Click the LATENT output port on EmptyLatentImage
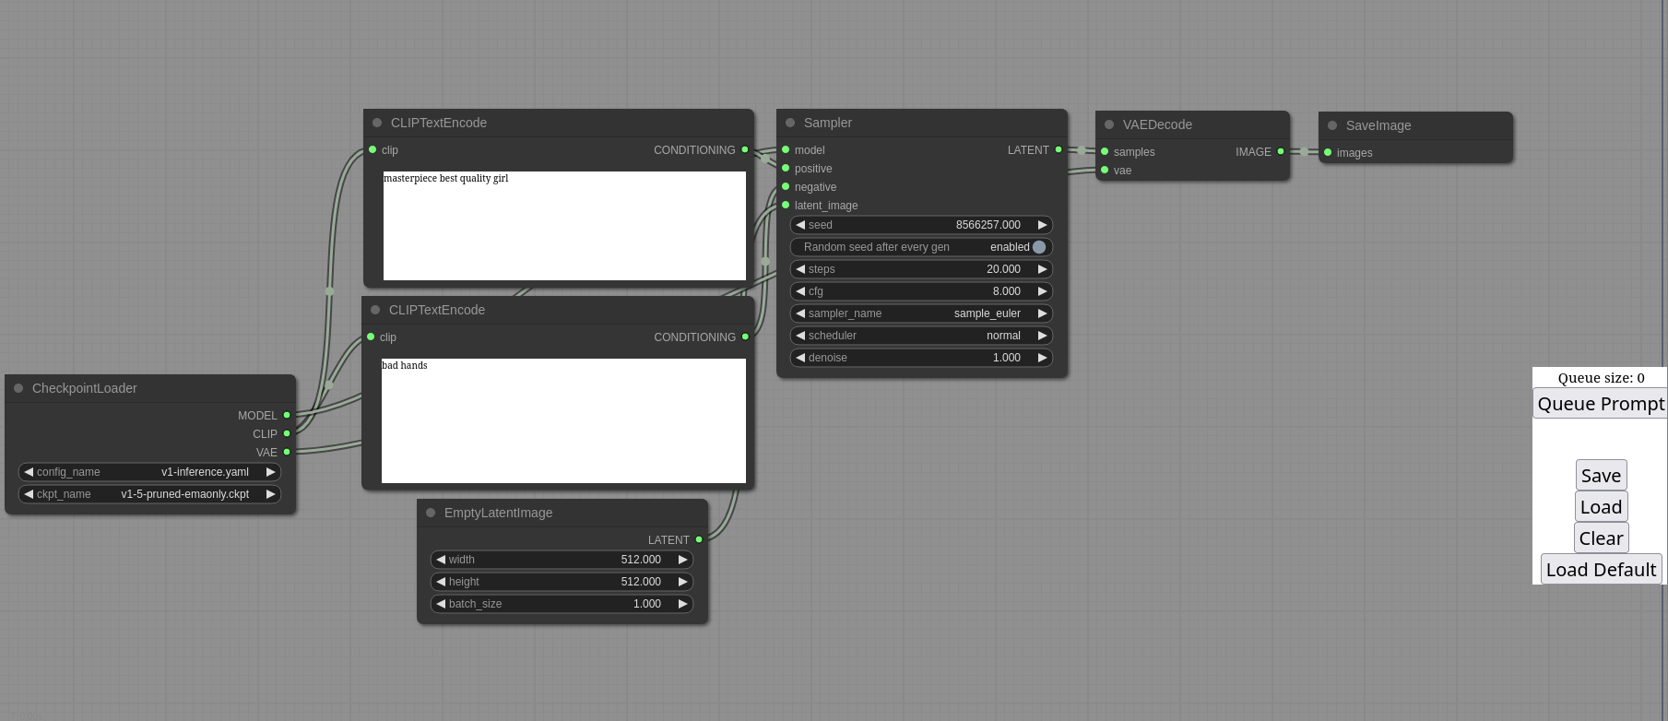 click(x=699, y=539)
